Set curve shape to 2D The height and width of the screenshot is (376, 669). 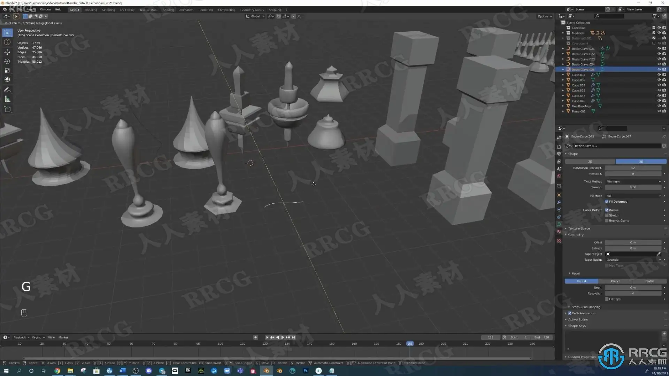click(x=590, y=162)
